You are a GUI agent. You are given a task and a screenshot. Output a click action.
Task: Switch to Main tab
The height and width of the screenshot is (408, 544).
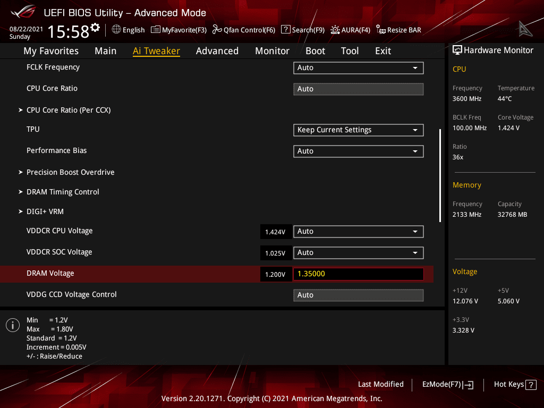[x=106, y=51]
